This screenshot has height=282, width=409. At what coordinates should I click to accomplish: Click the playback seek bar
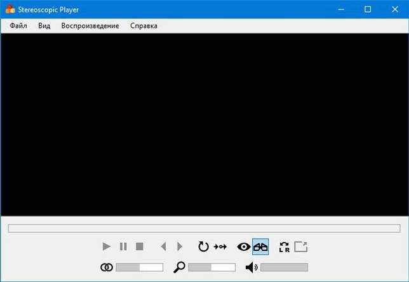click(x=204, y=228)
